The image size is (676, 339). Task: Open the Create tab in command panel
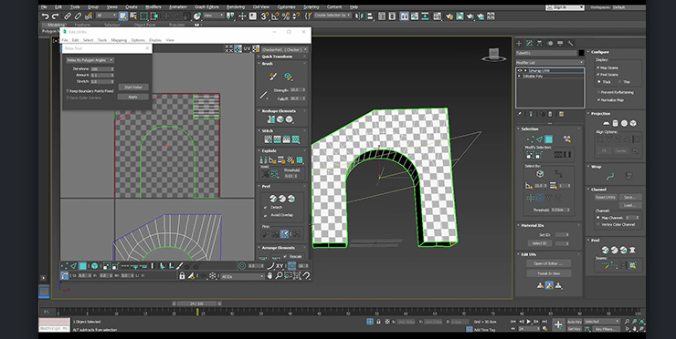pos(519,43)
